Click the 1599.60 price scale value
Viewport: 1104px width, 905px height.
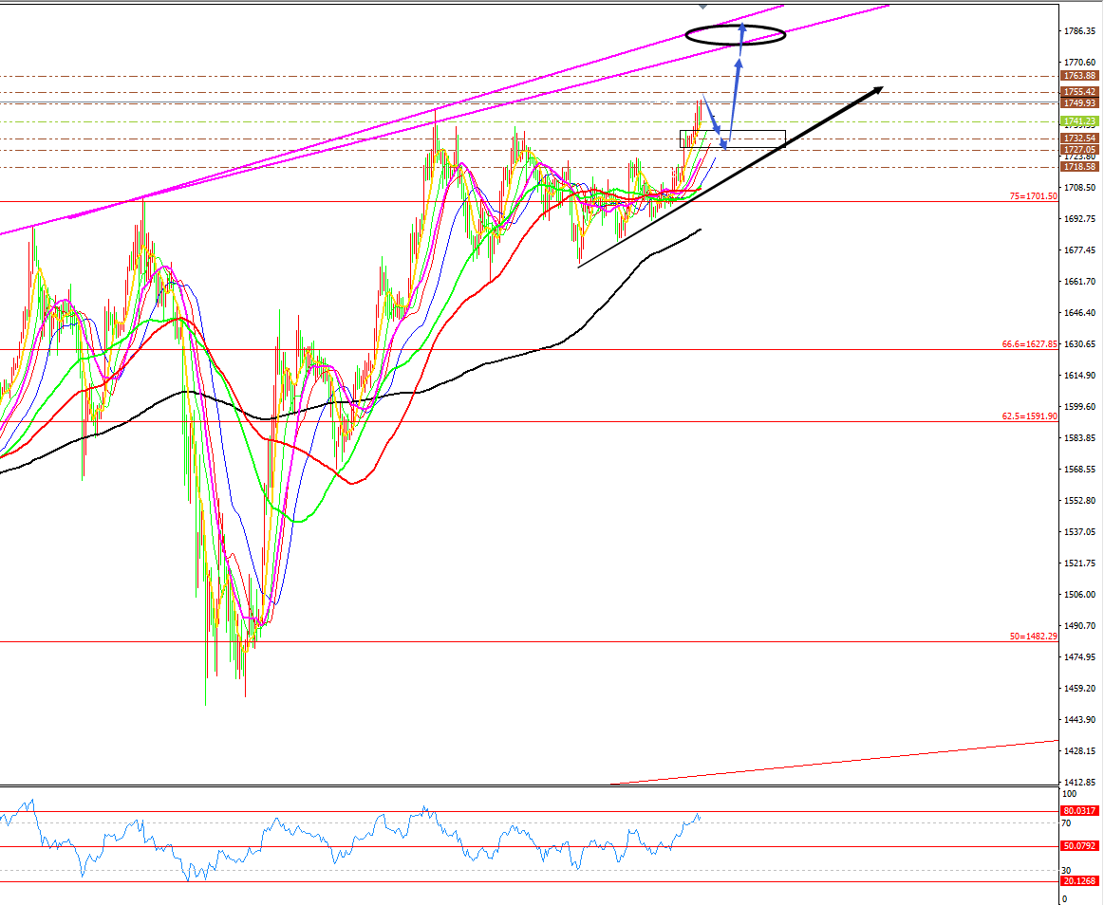1079,407
